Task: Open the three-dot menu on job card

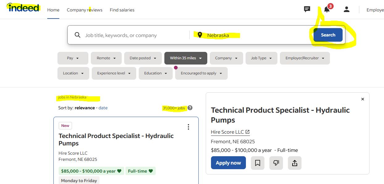Action: [188, 127]
